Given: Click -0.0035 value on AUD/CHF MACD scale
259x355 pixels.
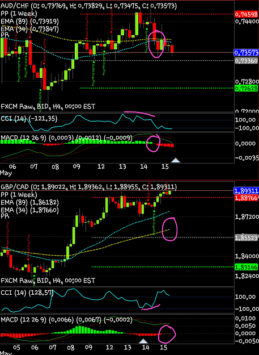Looking at the screenshot, I should [x=247, y=158].
